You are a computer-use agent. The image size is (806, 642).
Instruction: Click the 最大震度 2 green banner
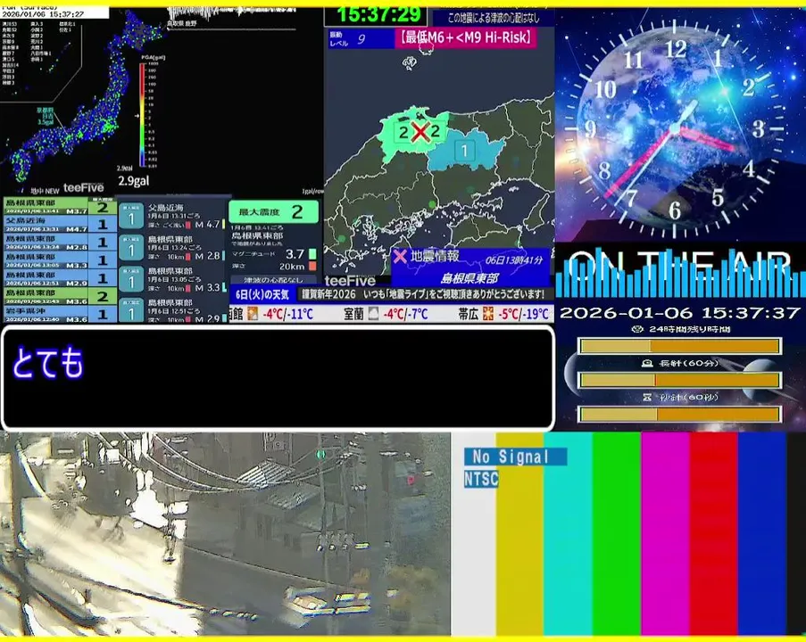pyautogui.click(x=273, y=211)
